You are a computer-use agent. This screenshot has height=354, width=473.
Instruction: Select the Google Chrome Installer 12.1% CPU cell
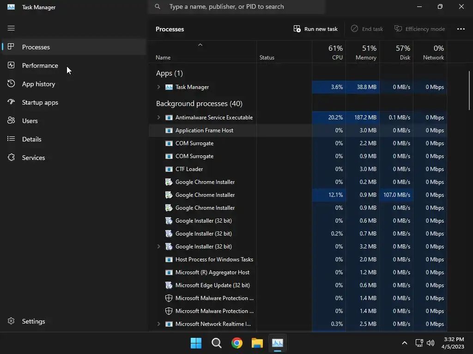329,195
